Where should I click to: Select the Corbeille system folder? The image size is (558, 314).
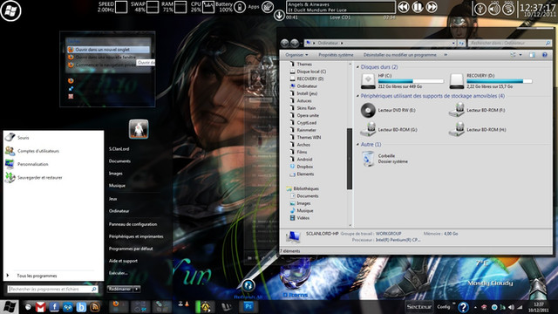coord(384,159)
